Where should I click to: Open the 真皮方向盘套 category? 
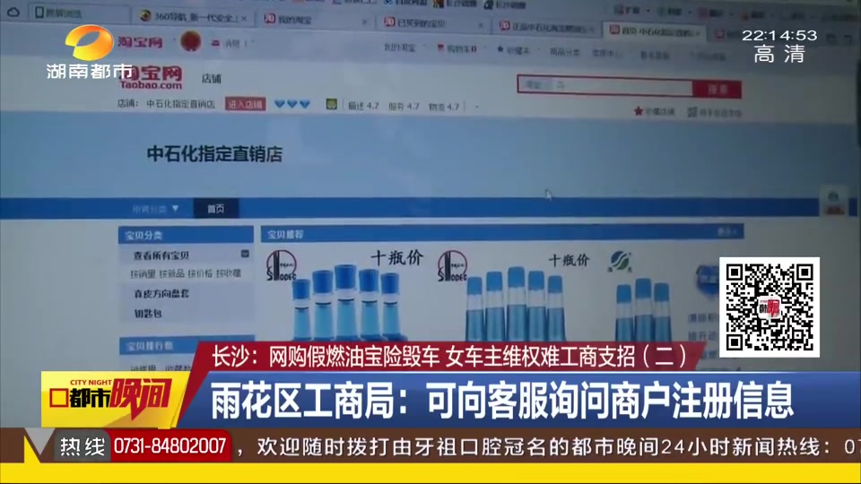(161, 294)
